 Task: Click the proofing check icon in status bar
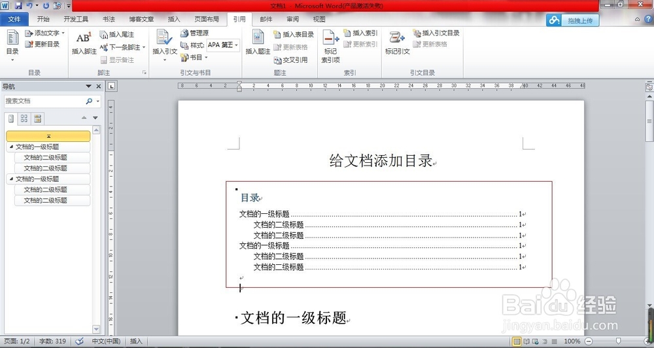click(x=79, y=341)
